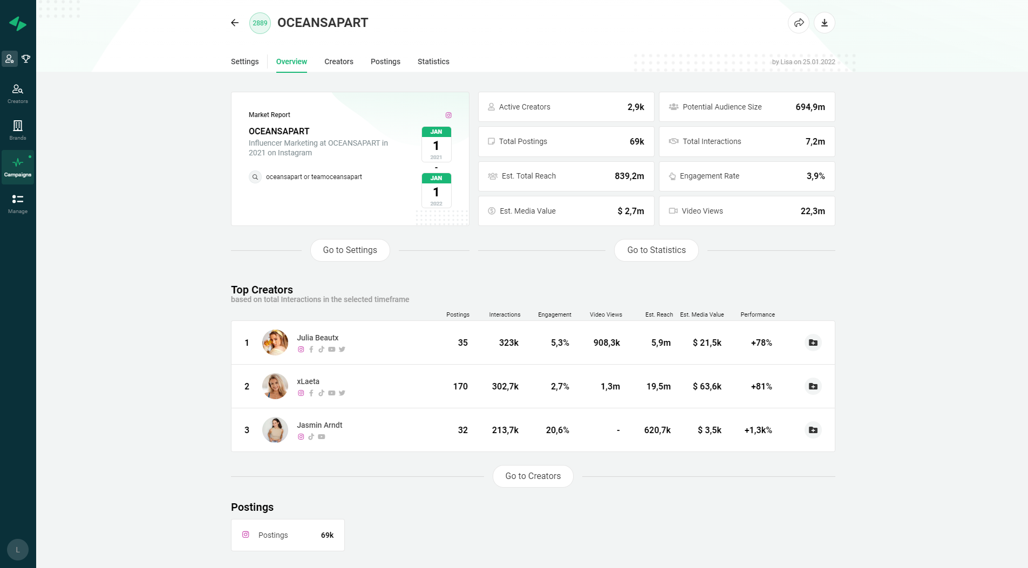Select the Total Interactions stat card
Viewport: 1028px width, 568px height.
[x=747, y=141]
